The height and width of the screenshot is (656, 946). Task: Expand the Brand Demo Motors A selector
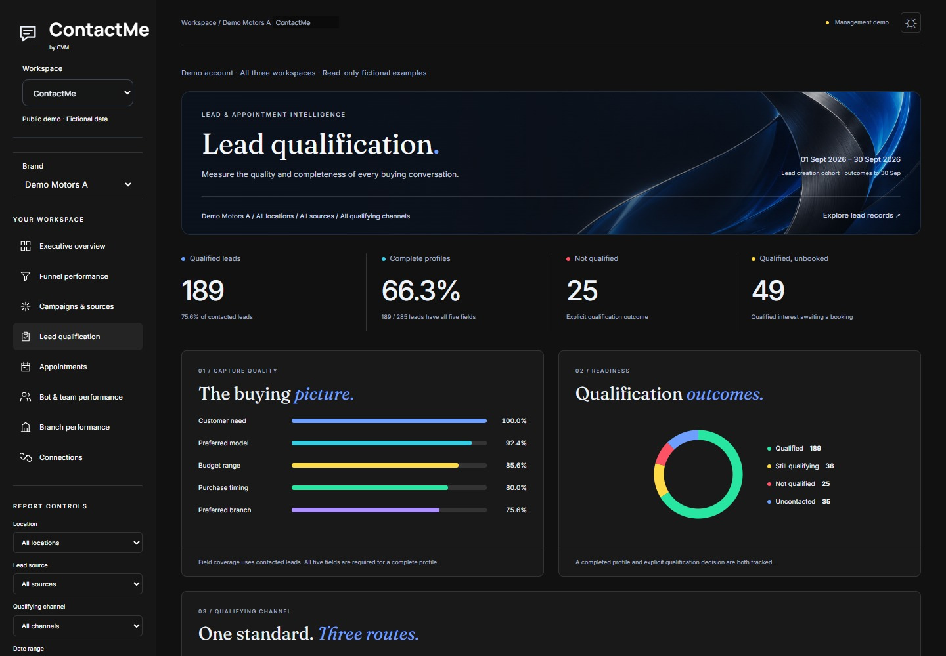pyautogui.click(x=78, y=184)
